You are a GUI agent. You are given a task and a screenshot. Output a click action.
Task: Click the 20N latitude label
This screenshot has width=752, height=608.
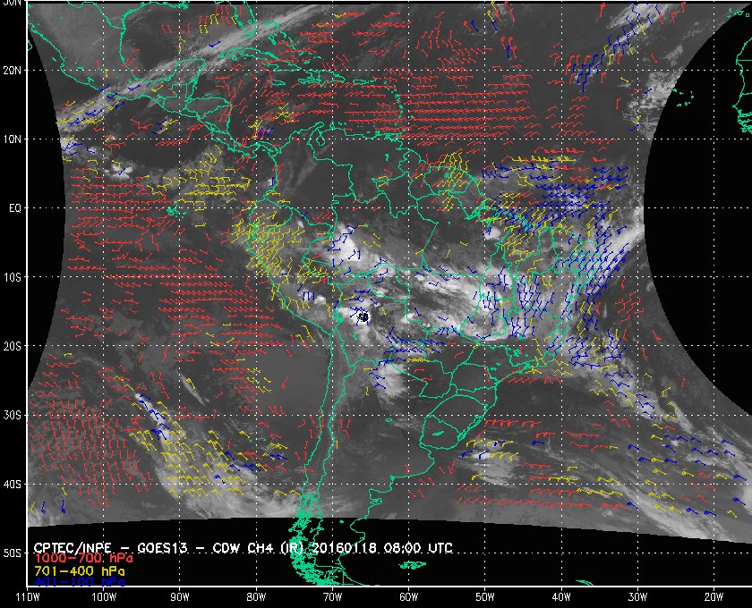[x=13, y=71]
